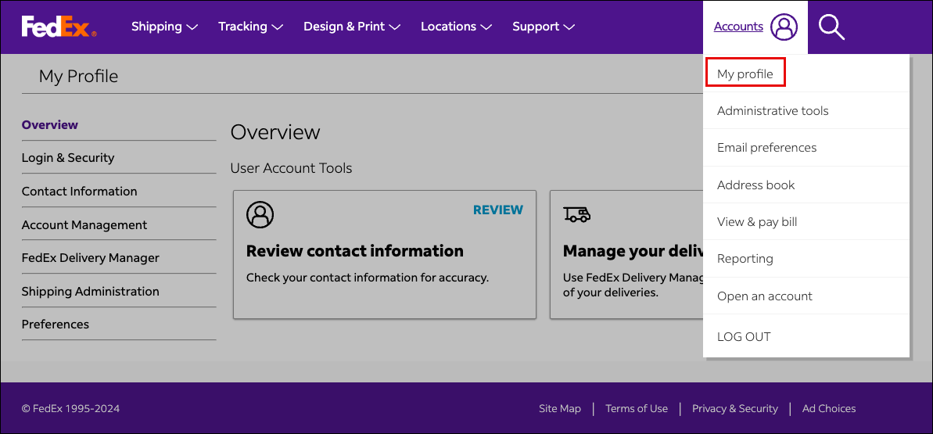
Task: Select View & pay bill
Action: pyautogui.click(x=757, y=221)
